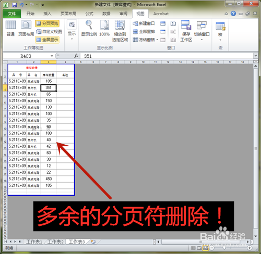Click the Hide window icon
261x254 pixels.
click(x=163, y=32)
